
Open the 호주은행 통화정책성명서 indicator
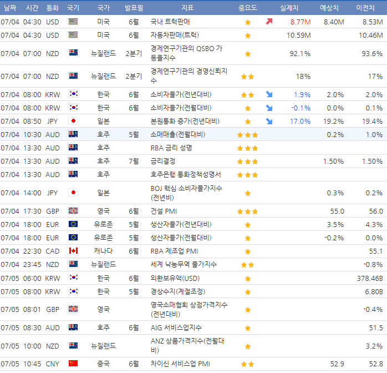(x=186, y=174)
